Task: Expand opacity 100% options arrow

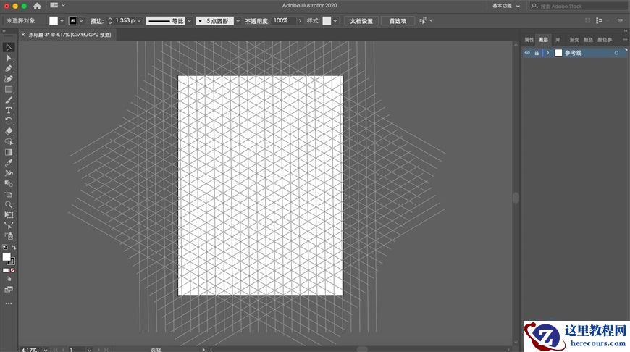Action: [300, 21]
